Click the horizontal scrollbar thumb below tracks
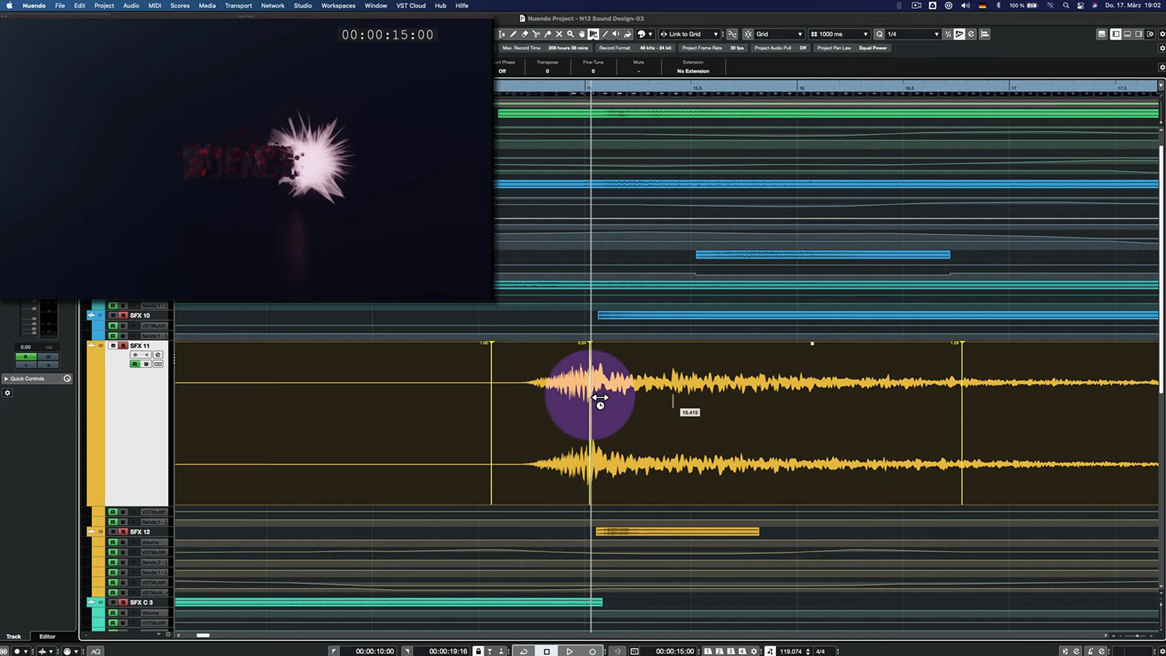The image size is (1166, 656). (203, 635)
